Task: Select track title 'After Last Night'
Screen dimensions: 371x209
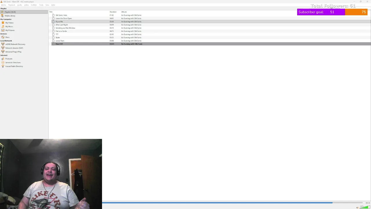Action: tap(62, 25)
